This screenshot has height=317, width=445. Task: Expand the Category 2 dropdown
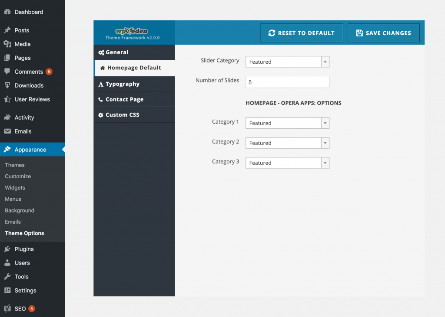(287, 143)
